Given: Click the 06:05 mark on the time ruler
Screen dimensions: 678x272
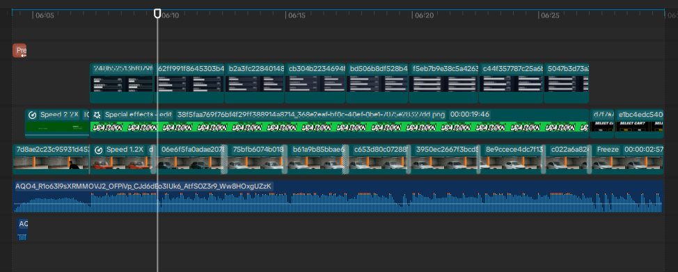Looking at the screenshot, I should tap(45, 15).
